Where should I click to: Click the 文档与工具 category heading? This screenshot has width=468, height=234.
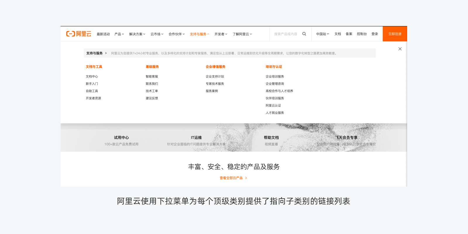(94, 67)
